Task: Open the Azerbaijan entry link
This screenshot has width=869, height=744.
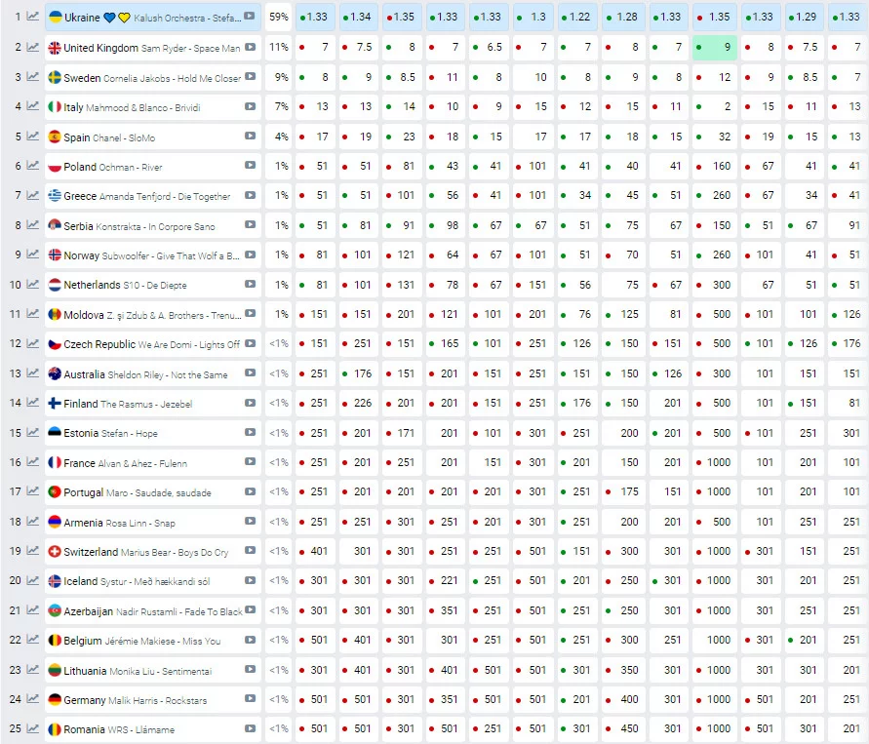Action: pyautogui.click(x=88, y=611)
